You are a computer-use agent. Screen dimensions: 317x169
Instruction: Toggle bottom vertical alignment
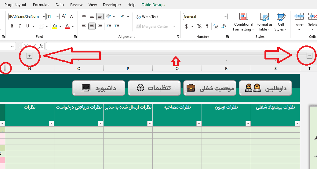[100, 16]
